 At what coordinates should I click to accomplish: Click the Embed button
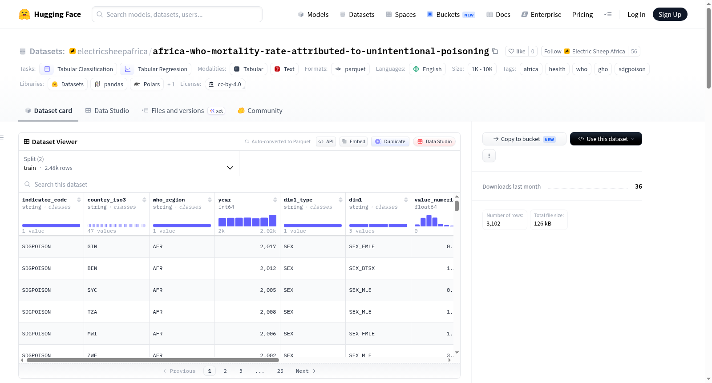tap(353, 141)
